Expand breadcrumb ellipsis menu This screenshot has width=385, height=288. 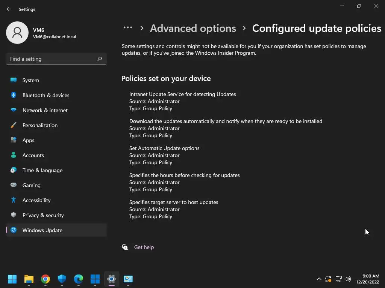coord(128,28)
